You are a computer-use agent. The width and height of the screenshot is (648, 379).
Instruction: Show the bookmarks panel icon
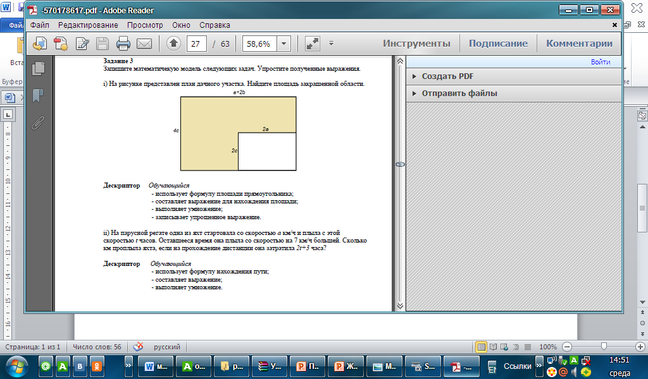[x=38, y=95]
